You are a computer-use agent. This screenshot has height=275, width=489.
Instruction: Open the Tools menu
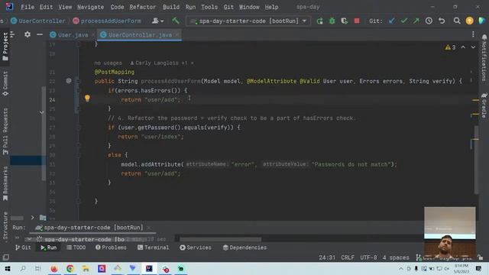209,7
